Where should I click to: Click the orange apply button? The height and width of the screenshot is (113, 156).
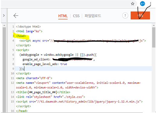pyautogui.click(x=140, y=15)
